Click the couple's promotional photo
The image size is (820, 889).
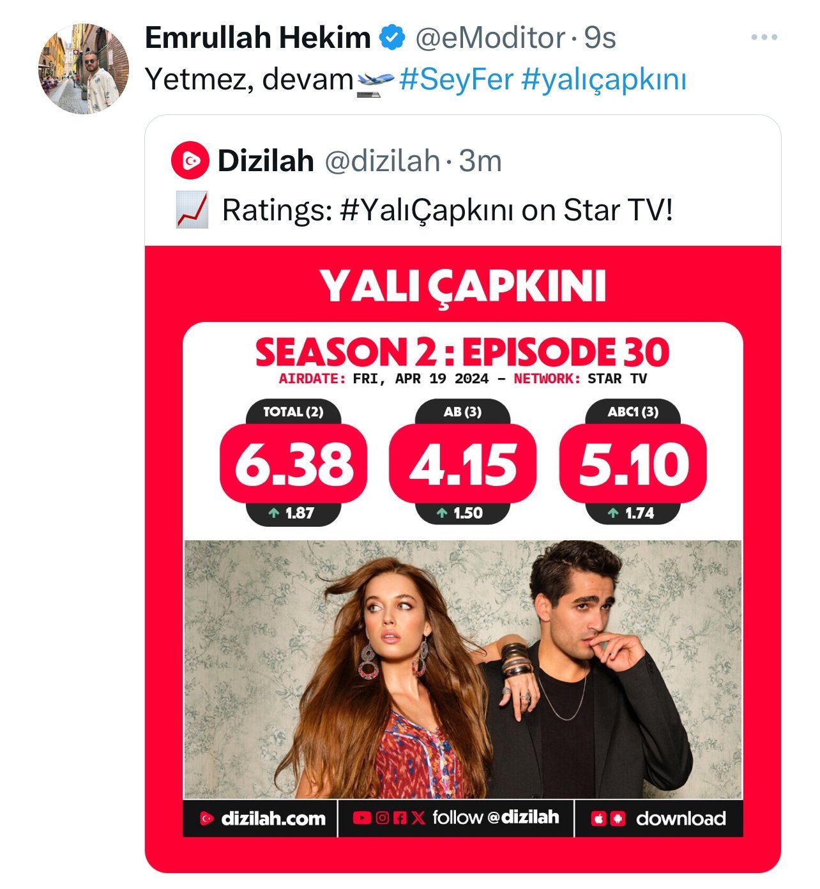462,669
